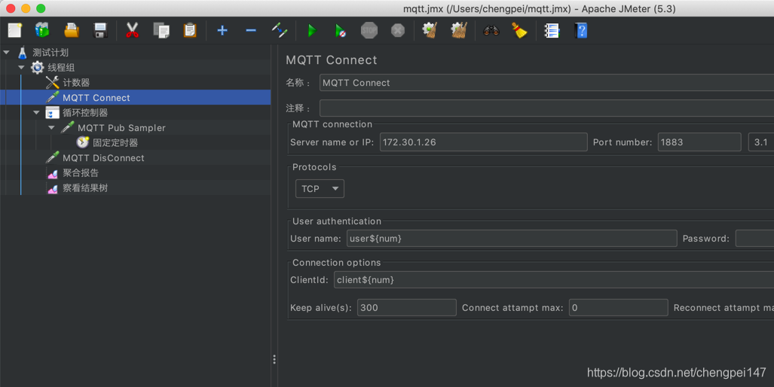Image resolution: width=774 pixels, height=387 pixels.
Task: Collapse the 测试计划 tree arrow
Action: coord(7,52)
